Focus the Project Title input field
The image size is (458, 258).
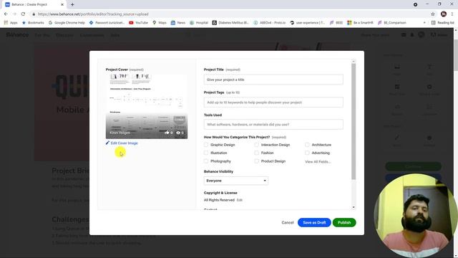pyautogui.click(x=273, y=80)
